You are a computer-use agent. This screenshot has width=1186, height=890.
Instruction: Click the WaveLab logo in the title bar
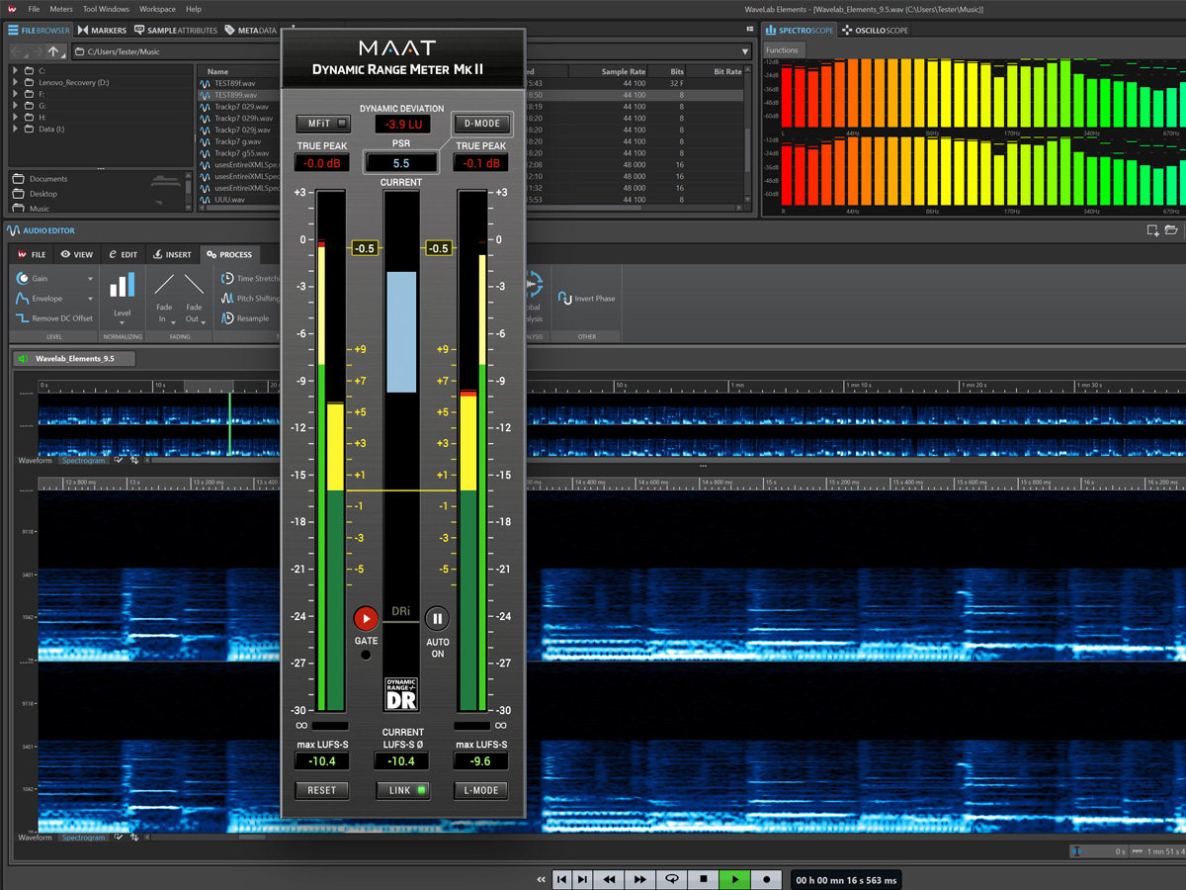[12, 9]
